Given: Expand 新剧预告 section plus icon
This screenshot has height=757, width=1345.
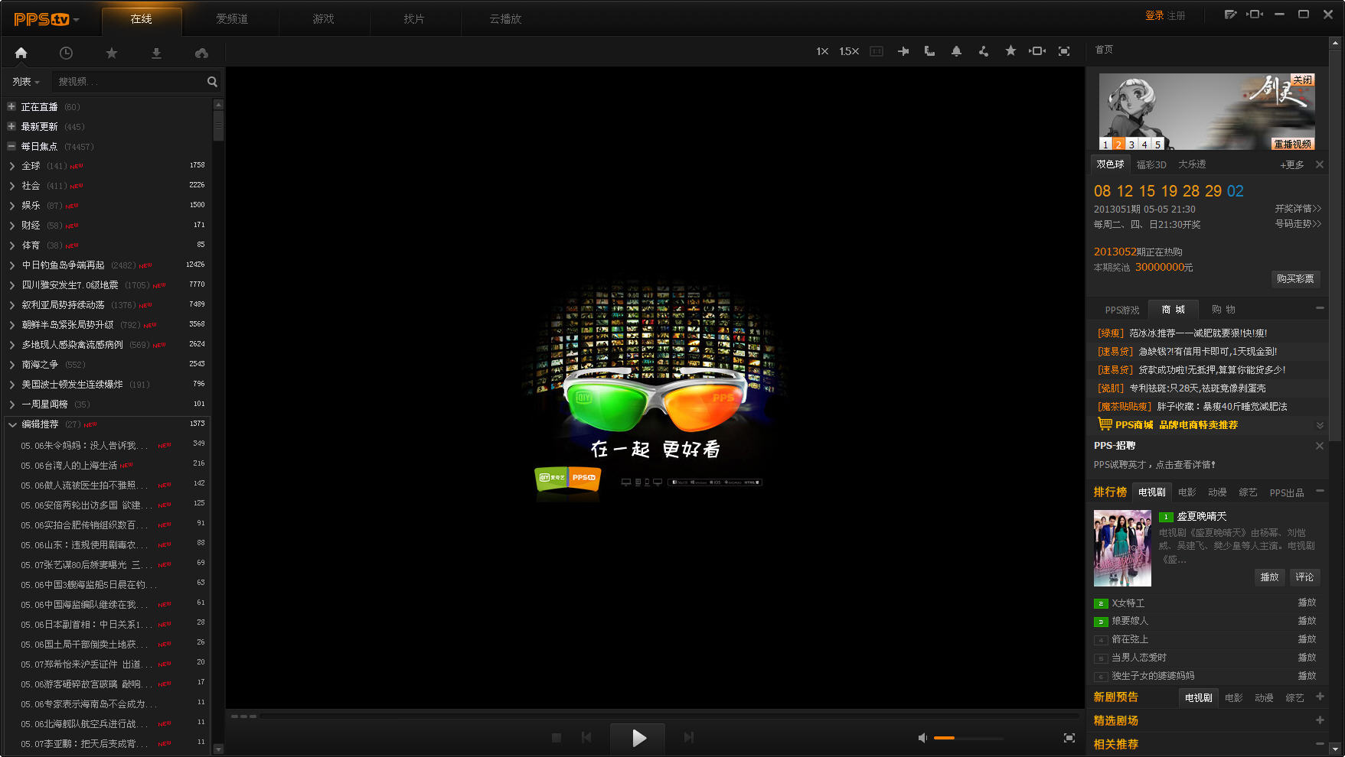Looking at the screenshot, I should click(x=1320, y=697).
